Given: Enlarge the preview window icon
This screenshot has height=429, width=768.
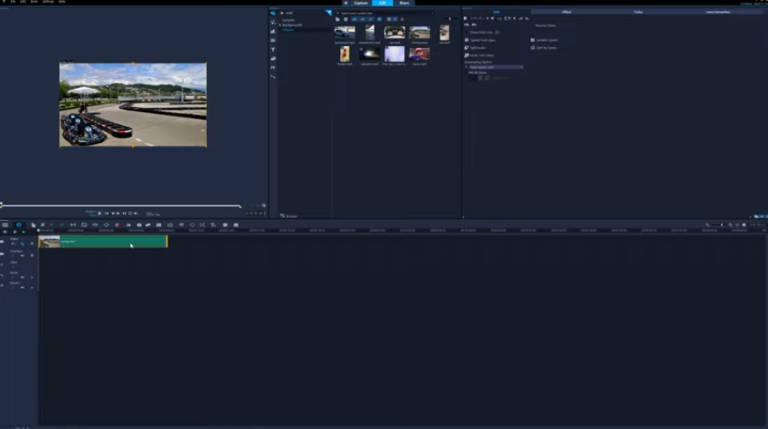Looking at the screenshot, I should coord(264,206).
